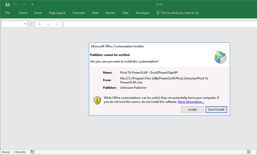Expand the Name Box dropdown arrow
This screenshot has height=155, width=257.
tap(25, 24)
